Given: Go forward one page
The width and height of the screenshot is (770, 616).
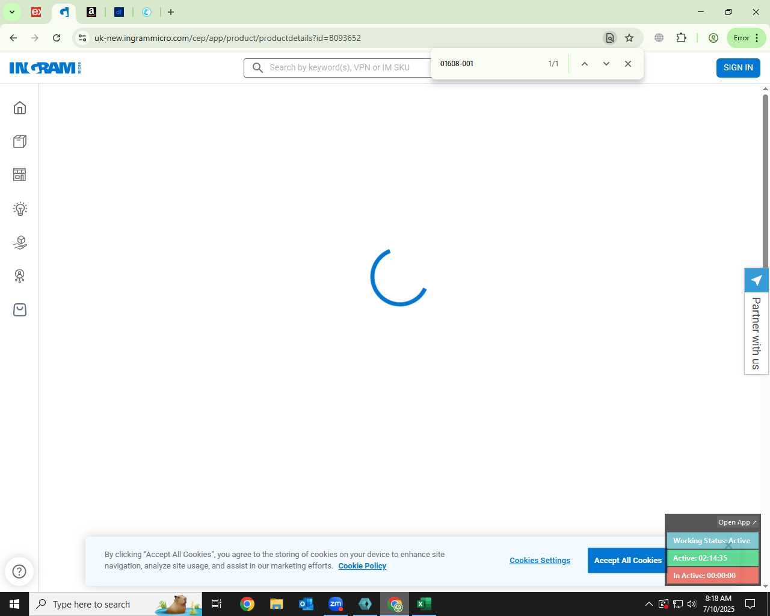Looking at the screenshot, I should pyautogui.click(x=35, y=38).
